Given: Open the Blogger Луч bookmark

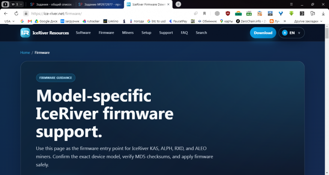Looking at the screenshot, I should click(x=275, y=21).
